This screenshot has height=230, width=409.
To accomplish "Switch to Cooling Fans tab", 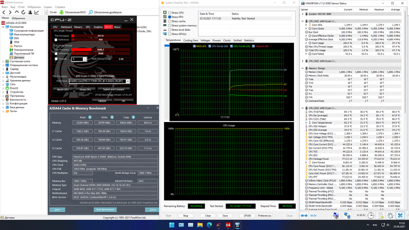I will point(190,40).
